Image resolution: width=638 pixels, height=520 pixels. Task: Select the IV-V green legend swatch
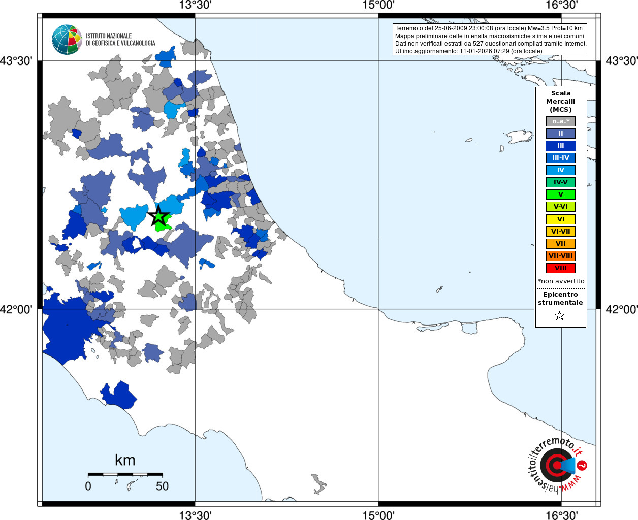pyautogui.click(x=561, y=182)
